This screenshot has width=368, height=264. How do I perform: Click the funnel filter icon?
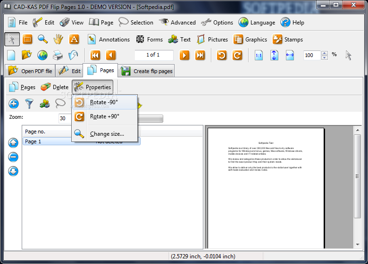pos(29,104)
